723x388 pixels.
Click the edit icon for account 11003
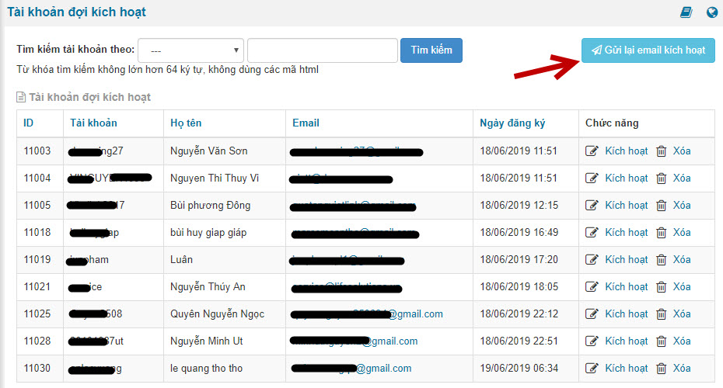tap(592, 151)
